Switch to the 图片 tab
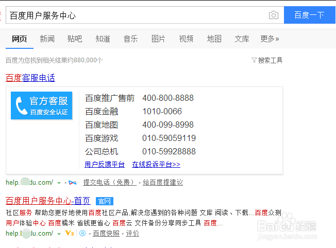This screenshot has height=248, width=336. (x=158, y=39)
